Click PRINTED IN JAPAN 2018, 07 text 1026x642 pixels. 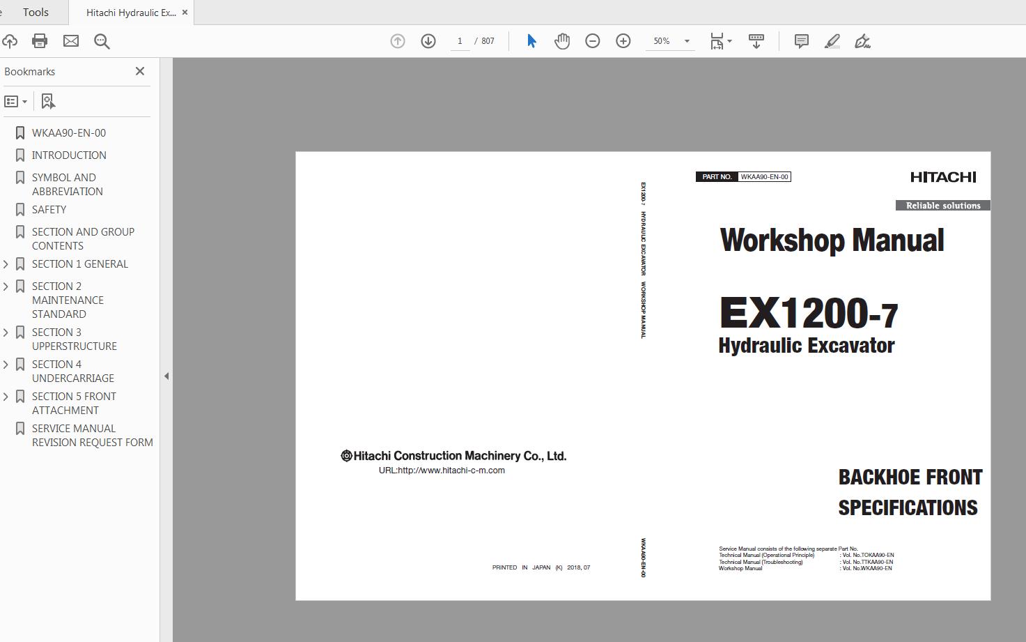[x=541, y=567]
